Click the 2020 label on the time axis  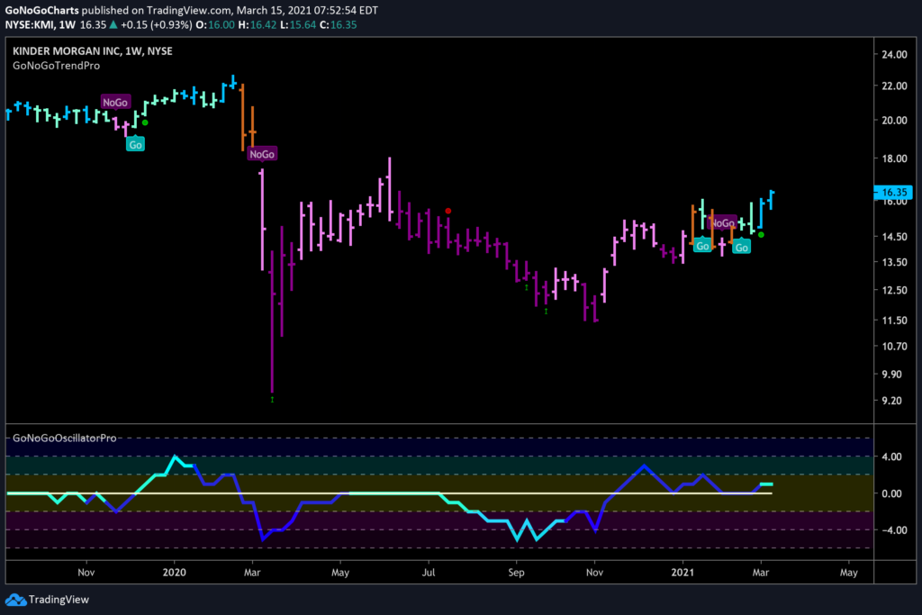[174, 573]
